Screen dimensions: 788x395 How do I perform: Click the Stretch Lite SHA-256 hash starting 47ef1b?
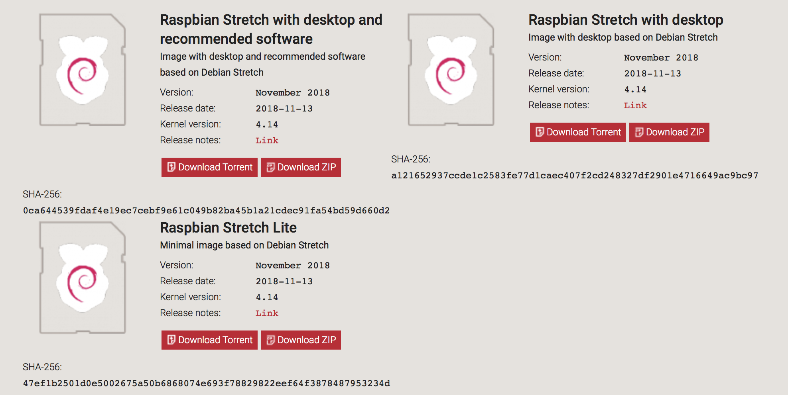pyautogui.click(x=207, y=383)
